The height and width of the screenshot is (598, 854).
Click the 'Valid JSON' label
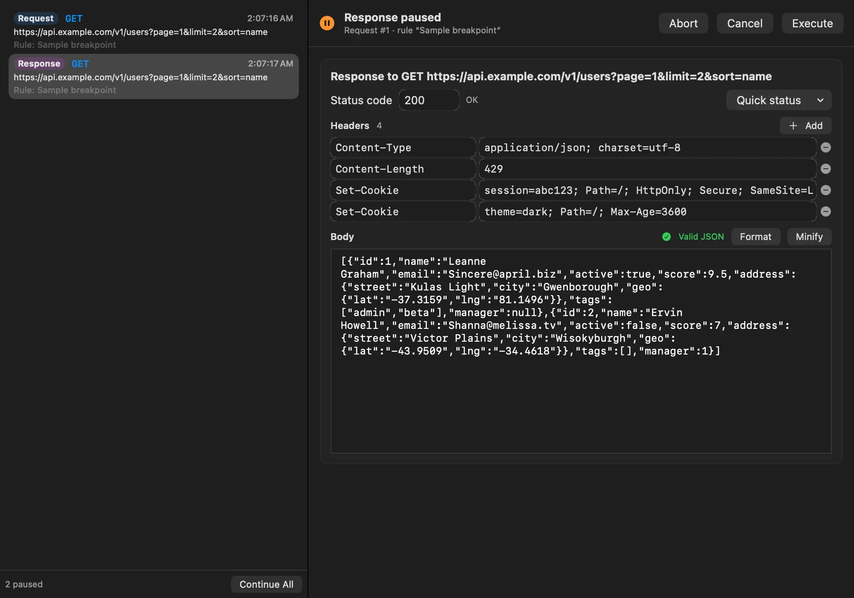[701, 237]
